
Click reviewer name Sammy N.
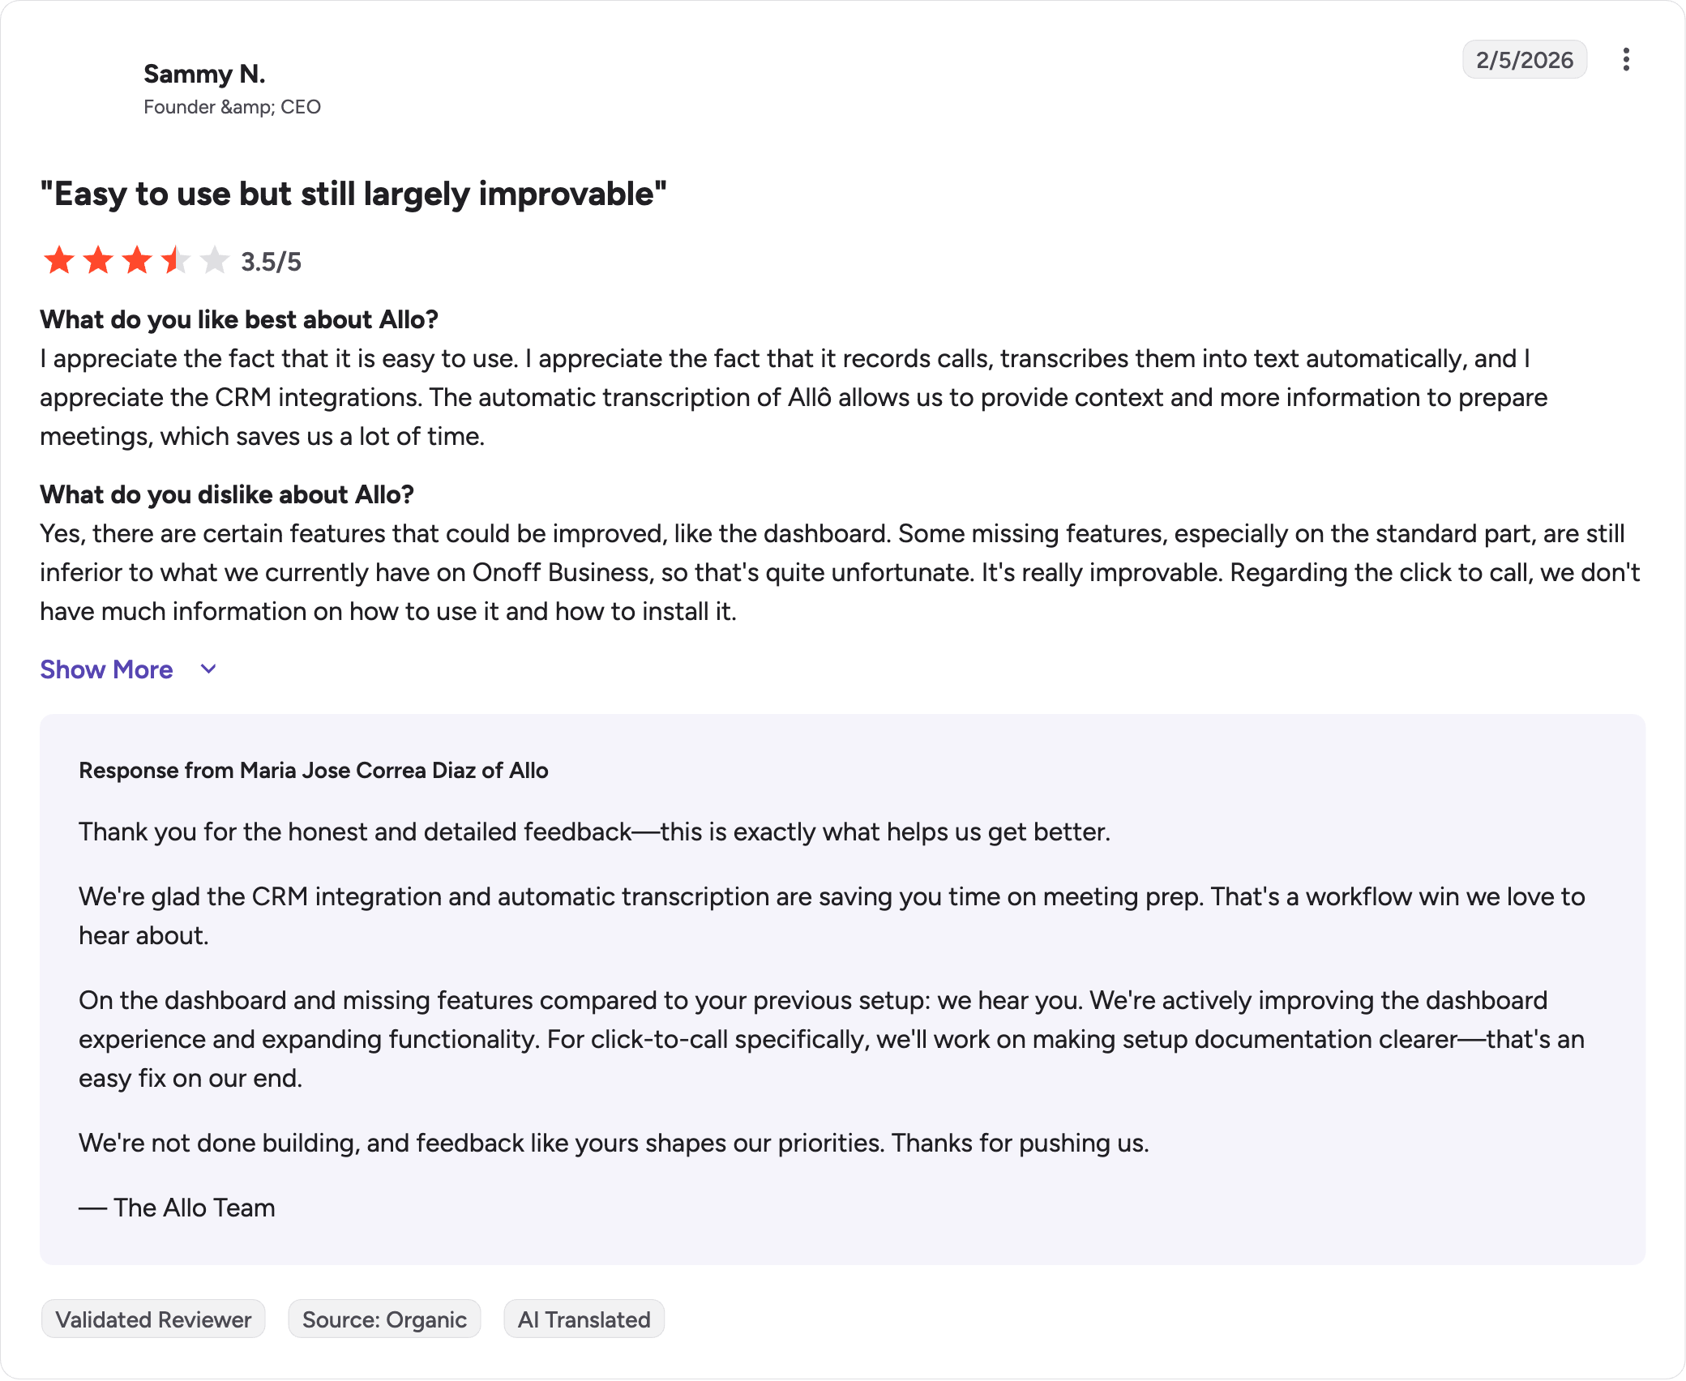point(204,74)
